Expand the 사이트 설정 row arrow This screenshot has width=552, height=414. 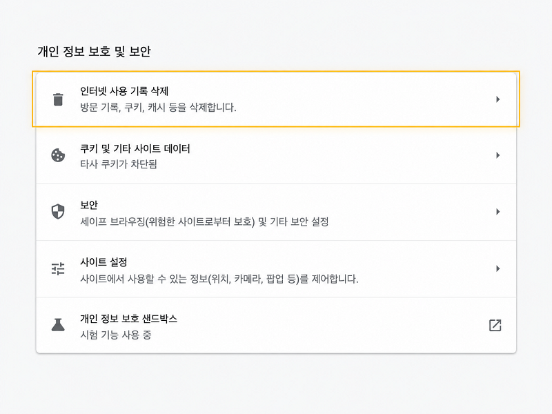click(497, 268)
